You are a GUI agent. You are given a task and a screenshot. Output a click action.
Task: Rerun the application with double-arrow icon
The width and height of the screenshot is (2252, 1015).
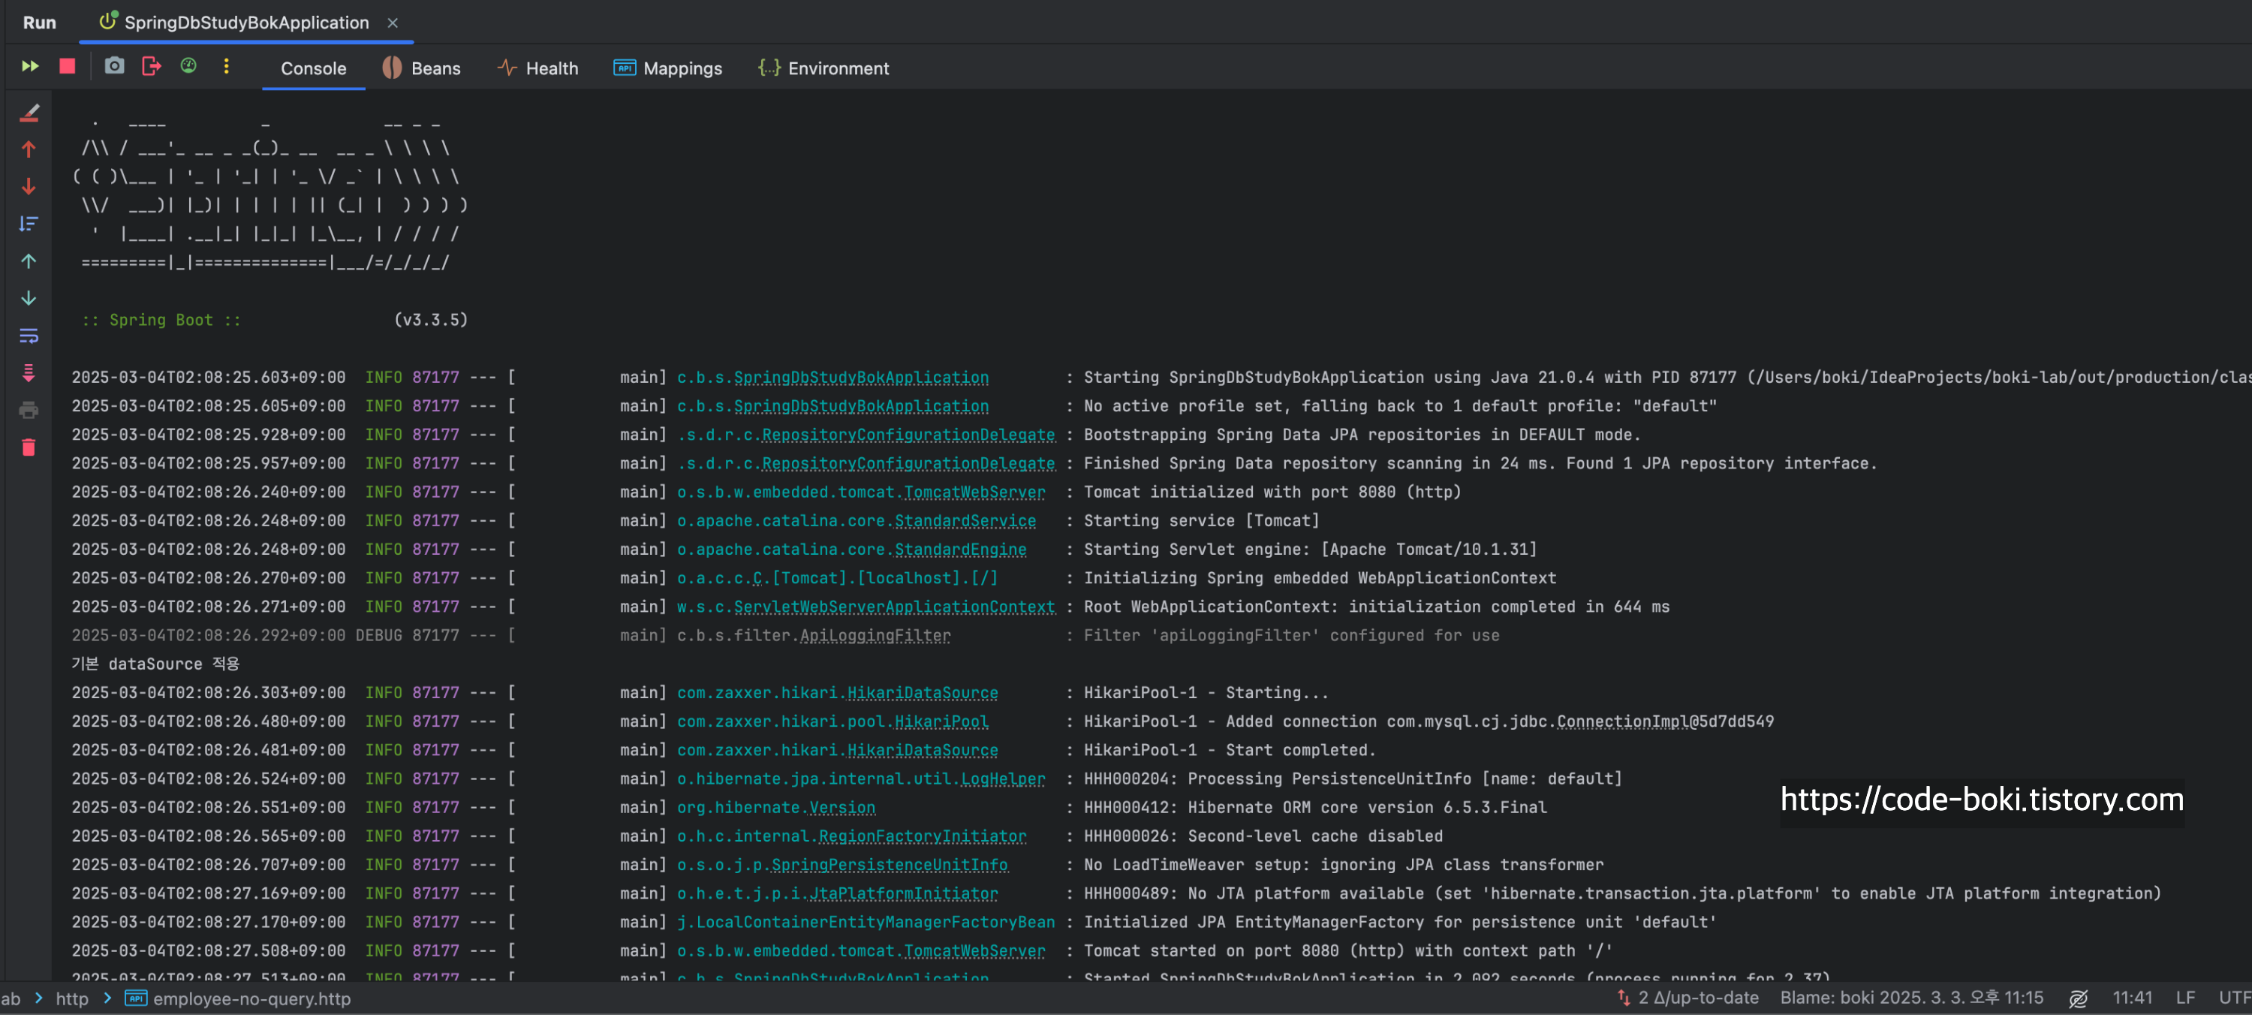coord(30,67)
